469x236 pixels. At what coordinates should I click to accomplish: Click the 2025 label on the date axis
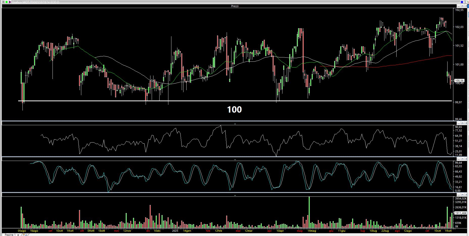(175, 231)
